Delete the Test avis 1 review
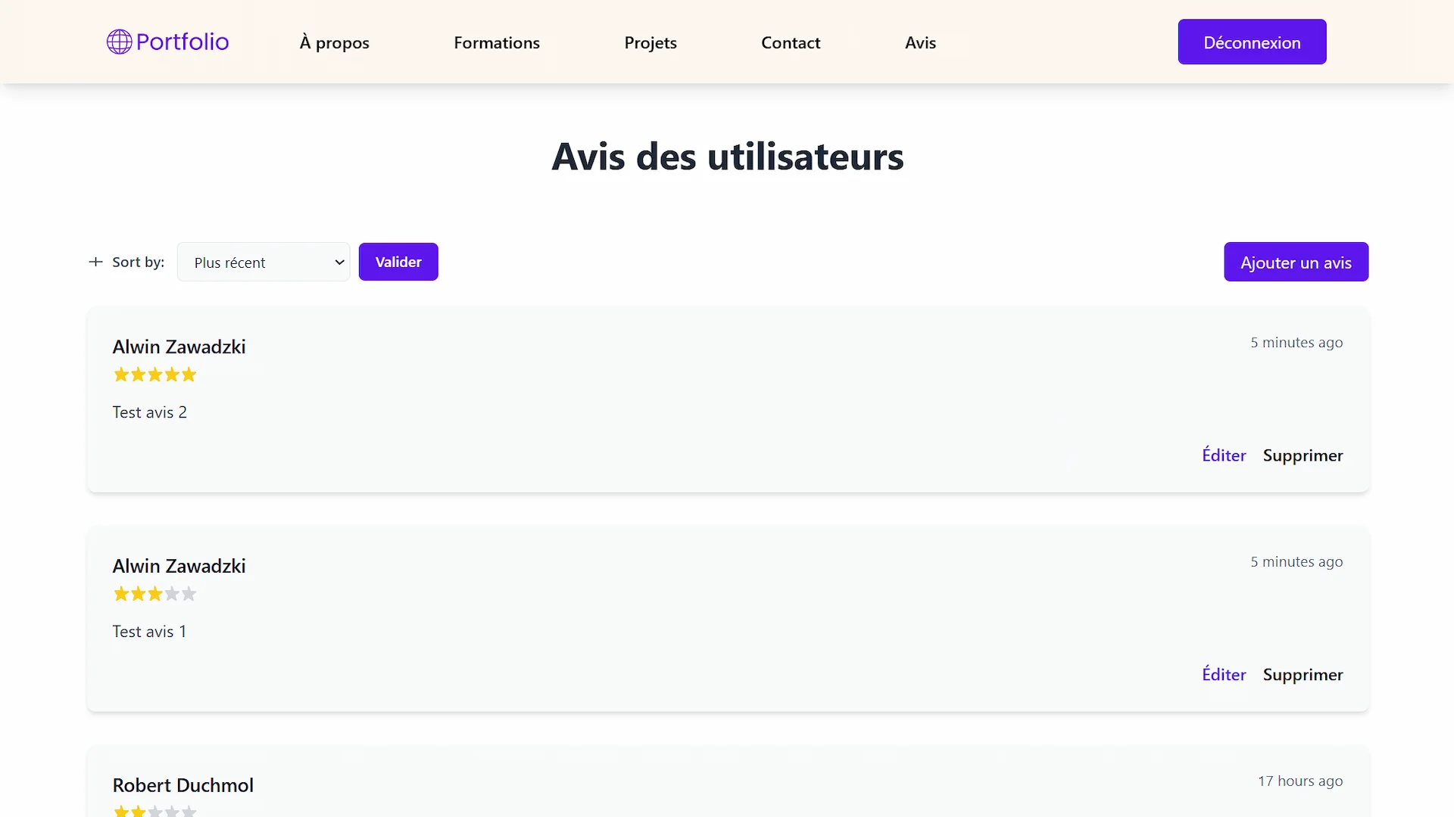The width and height of the screenshot is (1454, 817). (1303, 675)
